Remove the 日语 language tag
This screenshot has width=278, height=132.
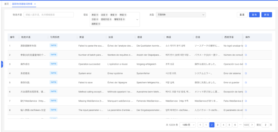pyautogui.click(x=97, y=19)
